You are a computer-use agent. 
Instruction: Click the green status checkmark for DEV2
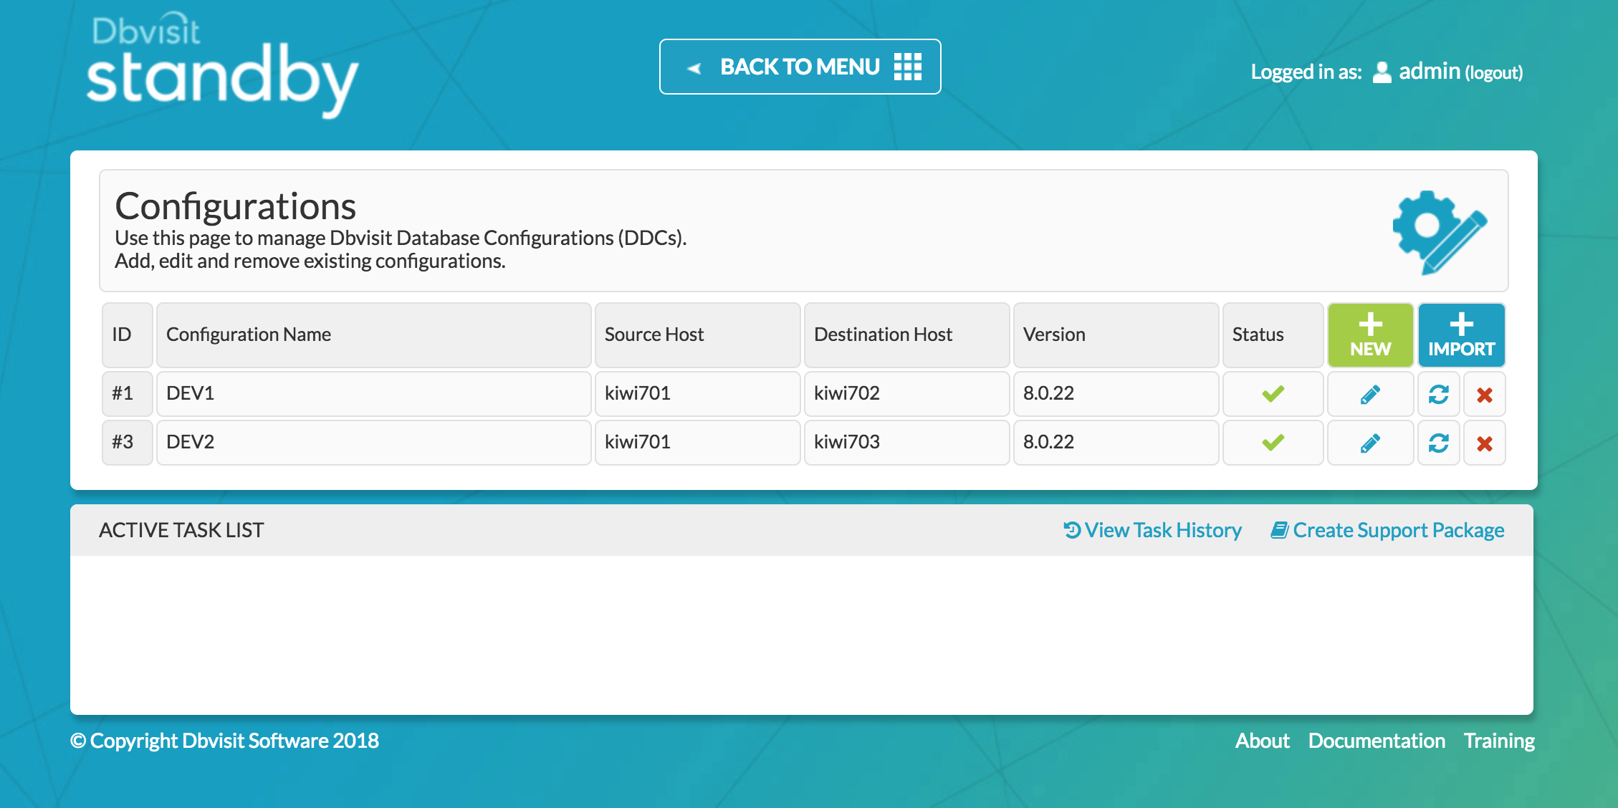coord(1273,443)
